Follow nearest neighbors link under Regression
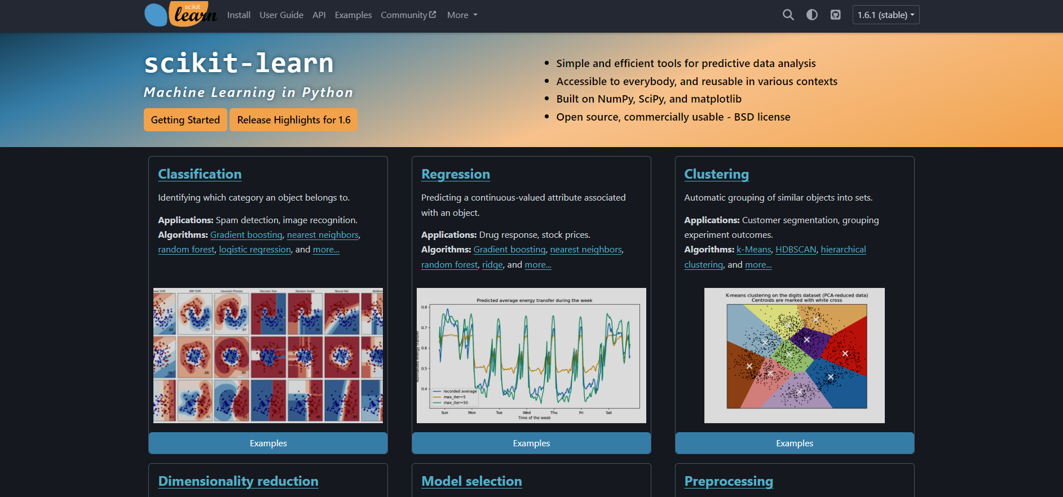Image resolution: width=1063 pixels, height=497 pixels. [x=586, y=250]
